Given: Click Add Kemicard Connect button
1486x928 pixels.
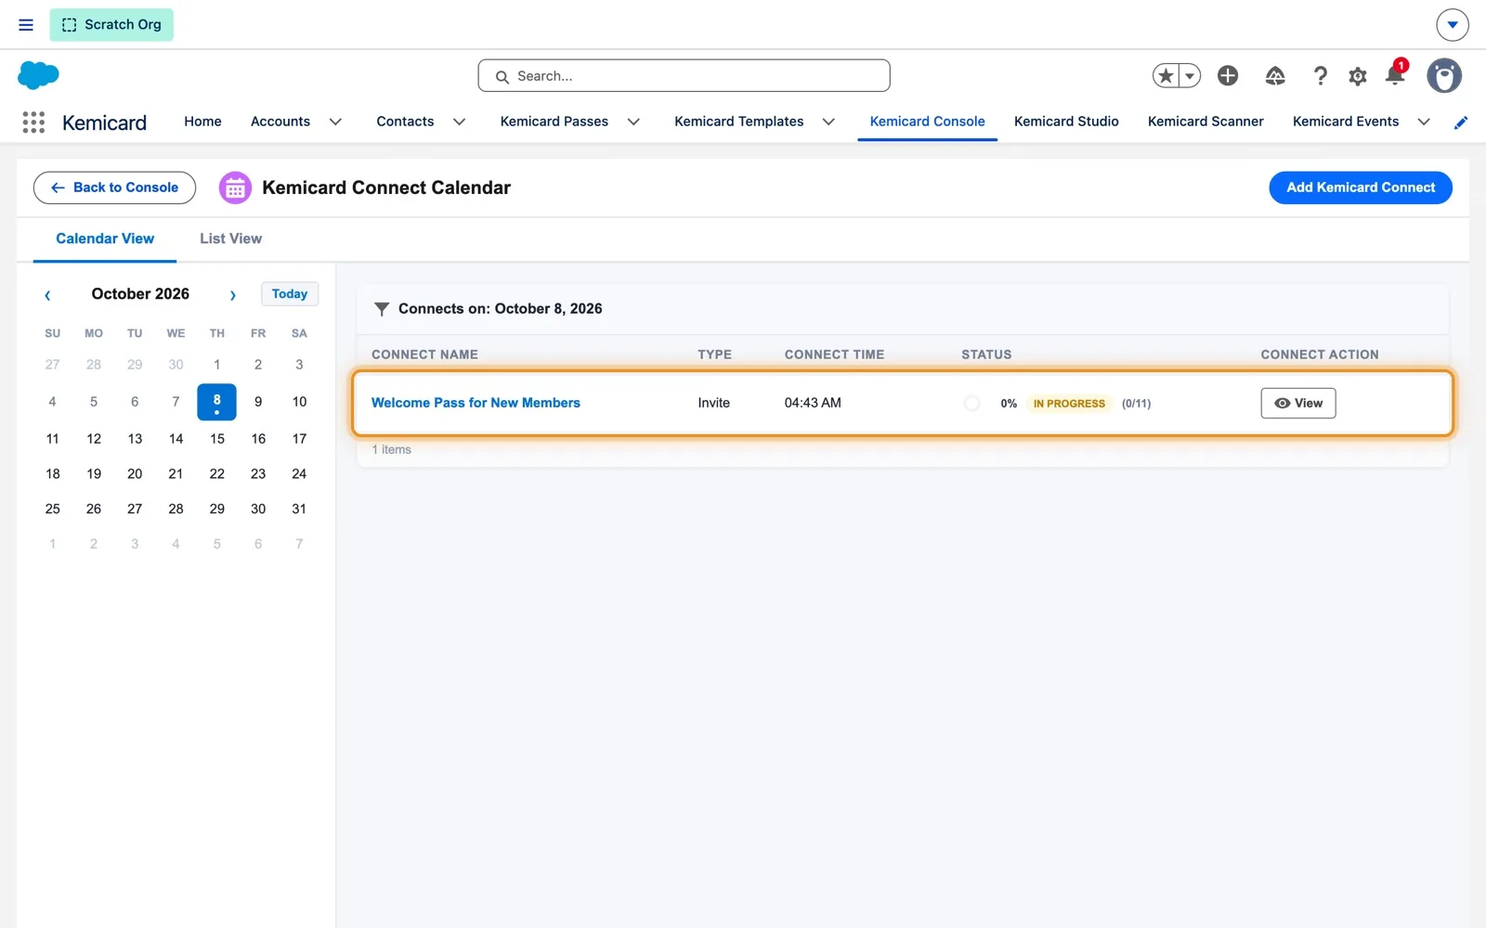Looking at the screenshot, I should click(x=1361, y=187).
